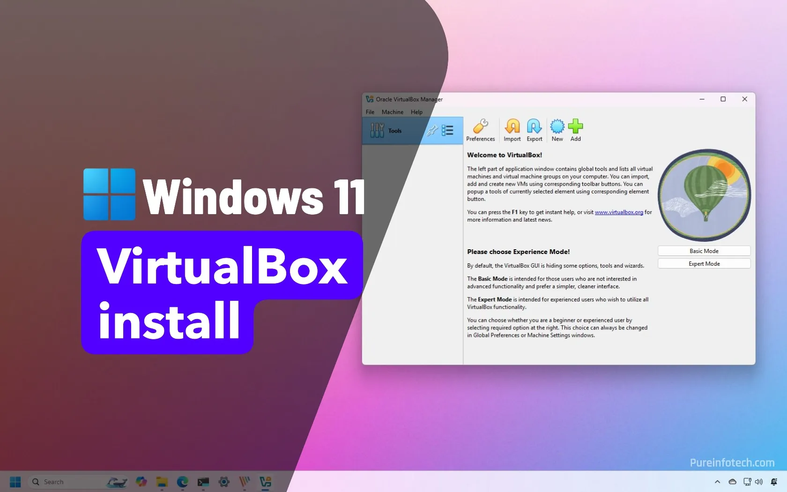Launch Microsoft Edge from the taskbar
Screen dimensions: 787x492
pos(183,482)
